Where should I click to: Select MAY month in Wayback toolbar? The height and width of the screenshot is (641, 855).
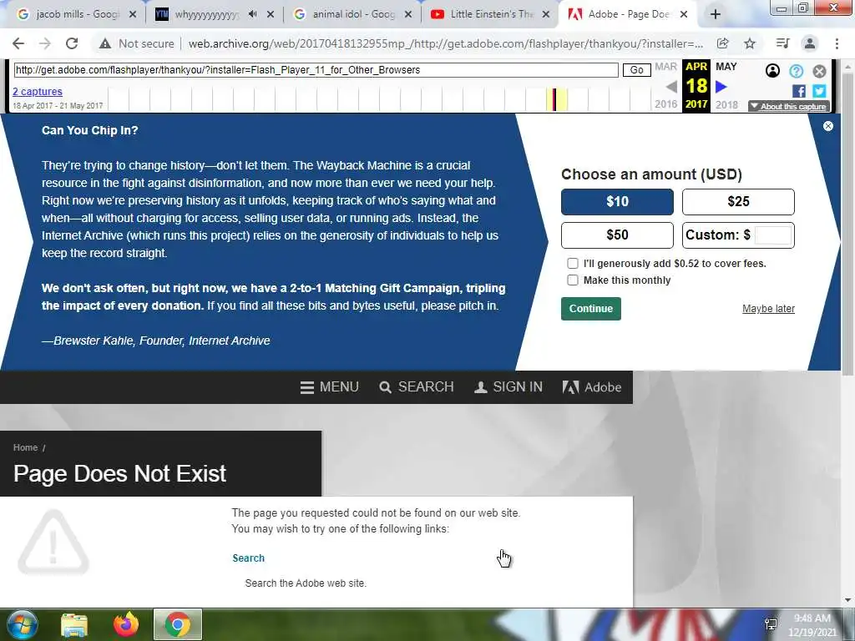coord(726,67)
